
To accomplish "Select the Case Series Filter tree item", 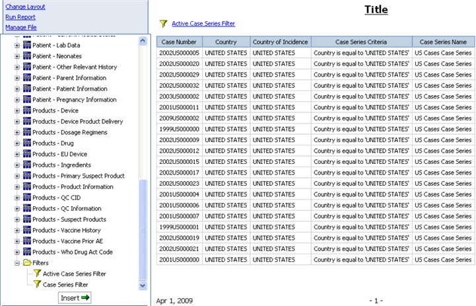I will click(65, 285).
